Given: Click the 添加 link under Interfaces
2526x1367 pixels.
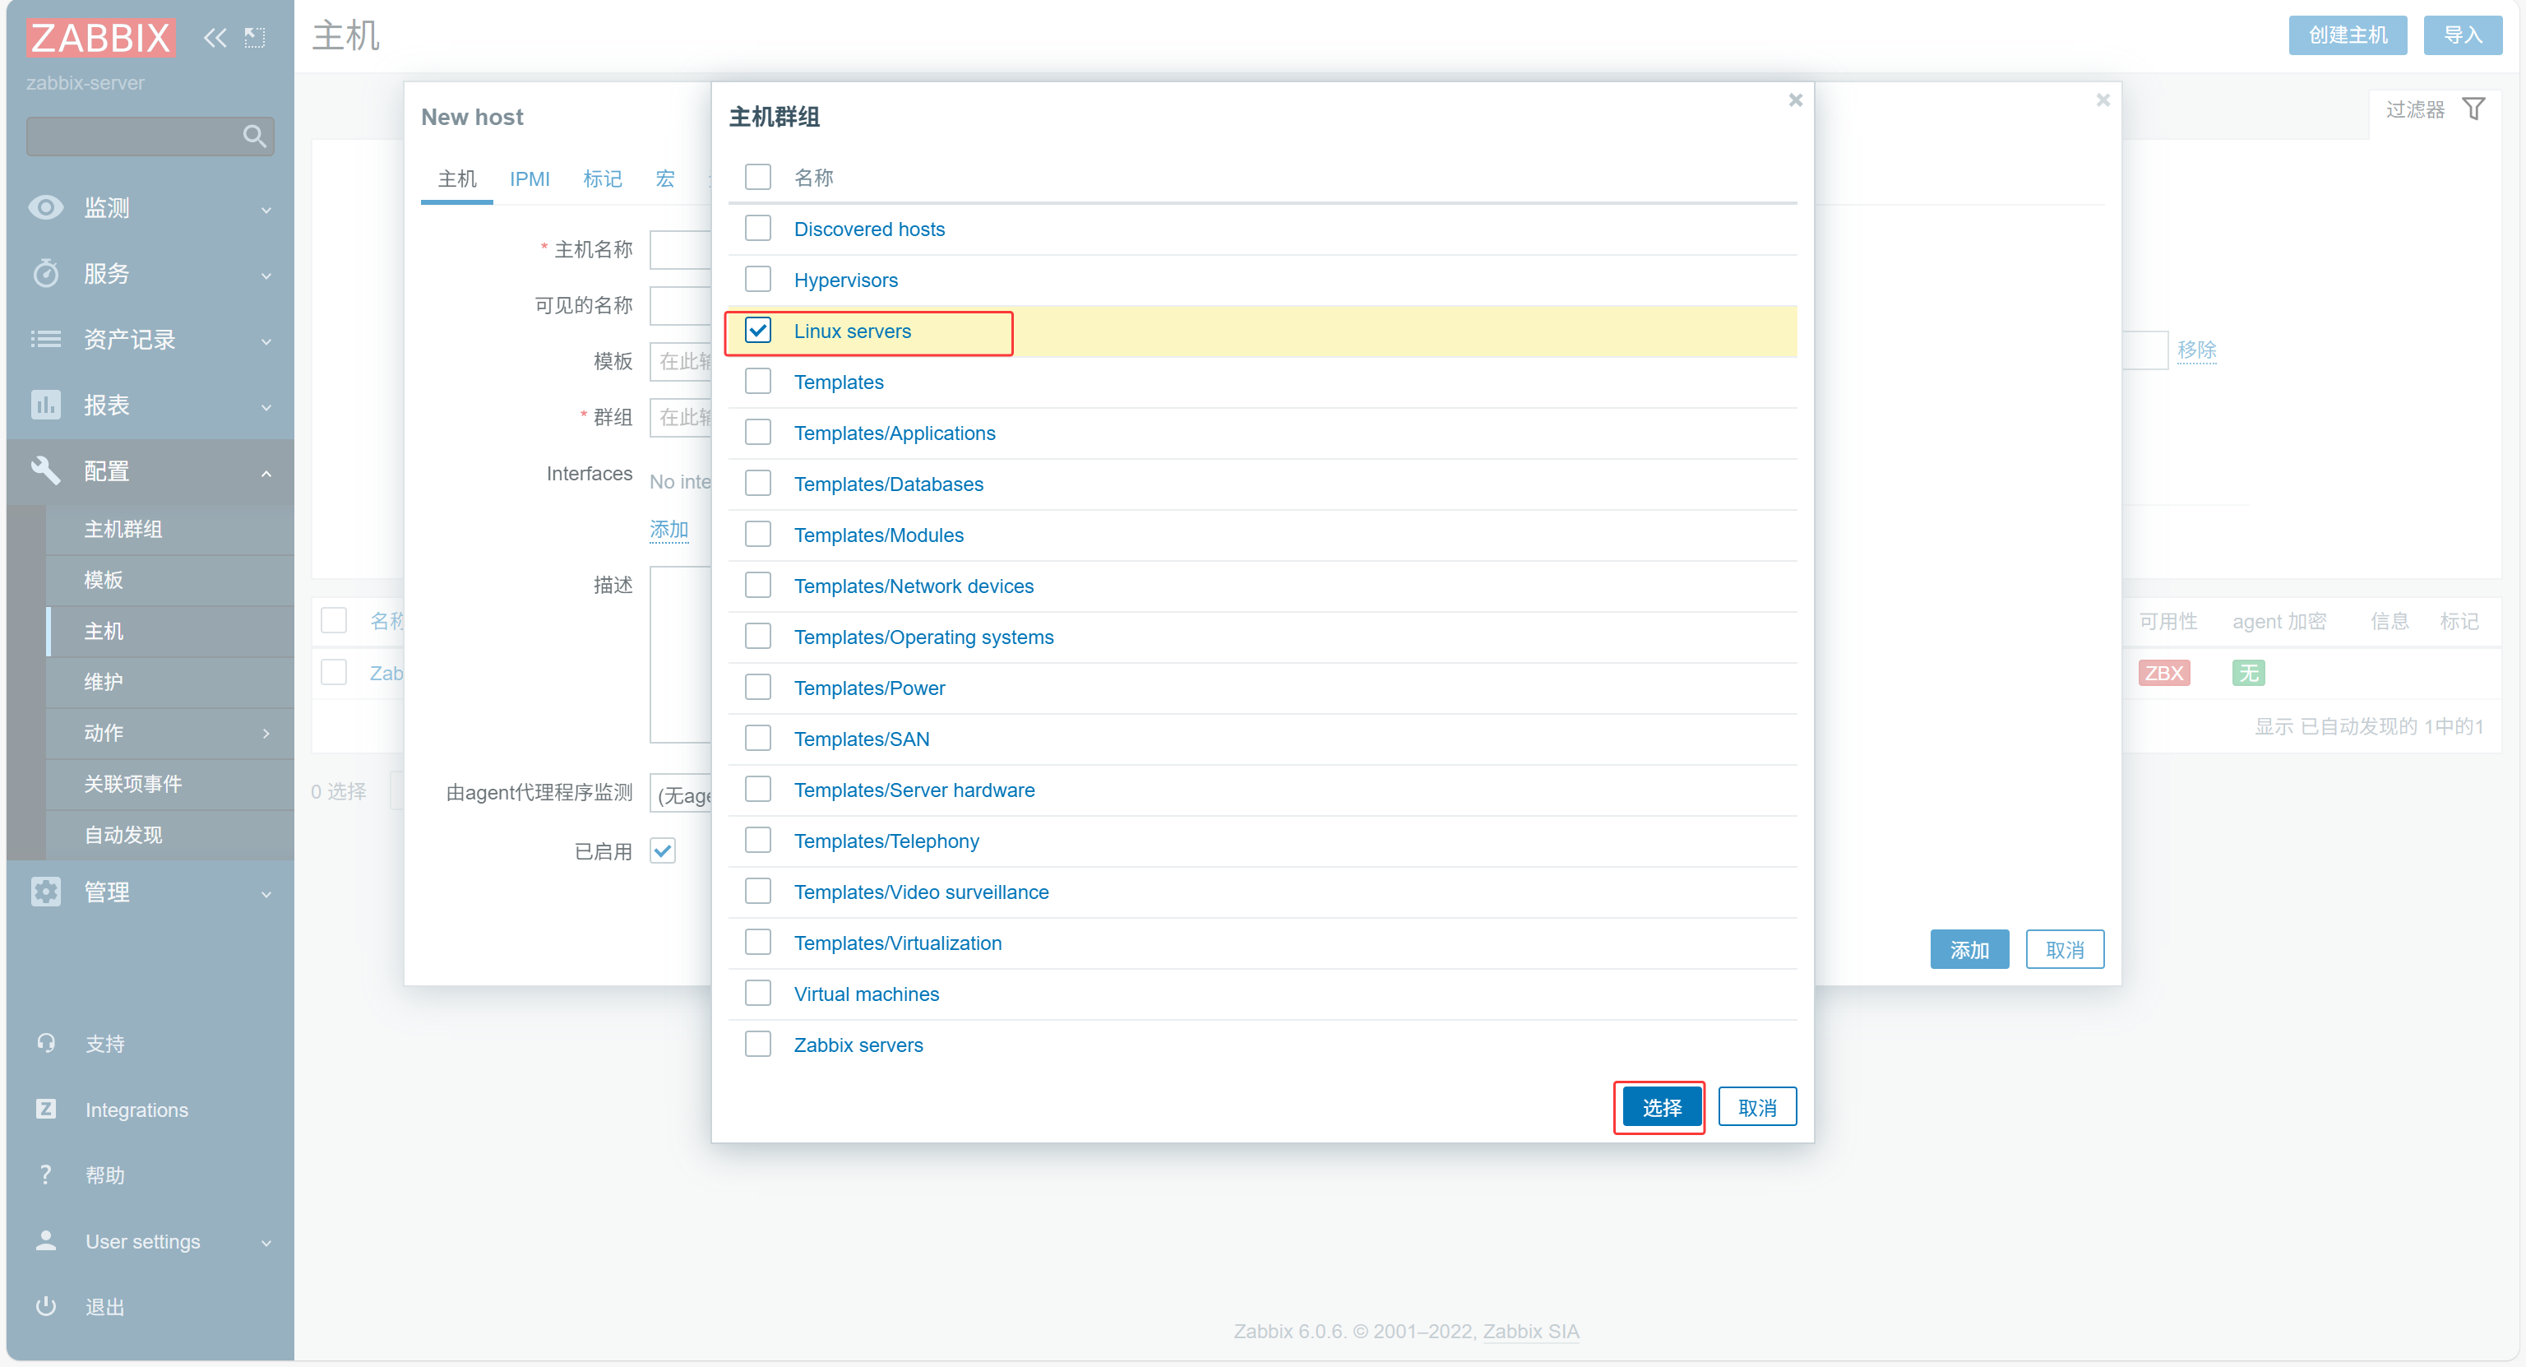Looking at the screenshot, I should tap(669, 530).
